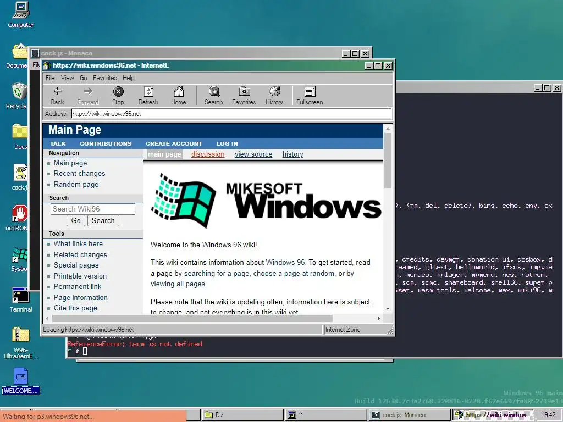Open the W96-UltraAeroE zip file icon

tap(20, 343)
